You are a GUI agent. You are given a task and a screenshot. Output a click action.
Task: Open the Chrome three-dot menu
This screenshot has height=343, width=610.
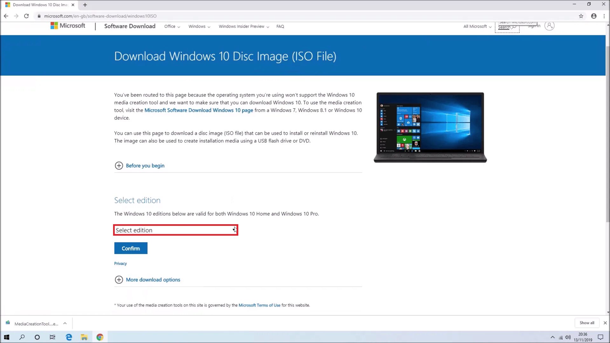[x=604, y=16]
